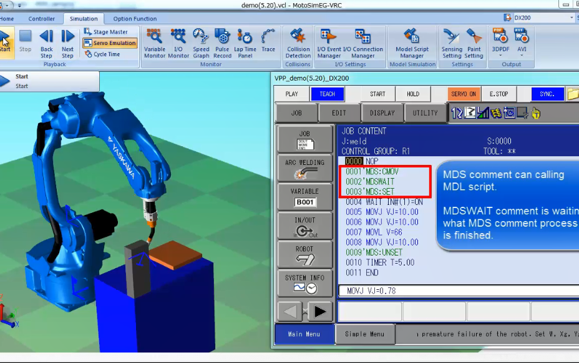Click the left page arrow on pendant

pos(290,311)
